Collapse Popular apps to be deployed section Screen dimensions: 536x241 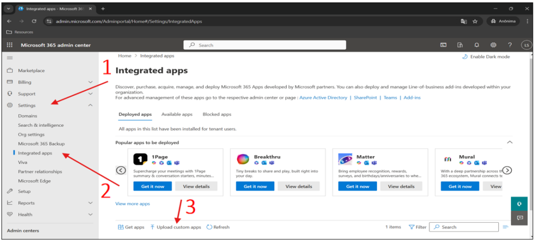pos(510,142)
